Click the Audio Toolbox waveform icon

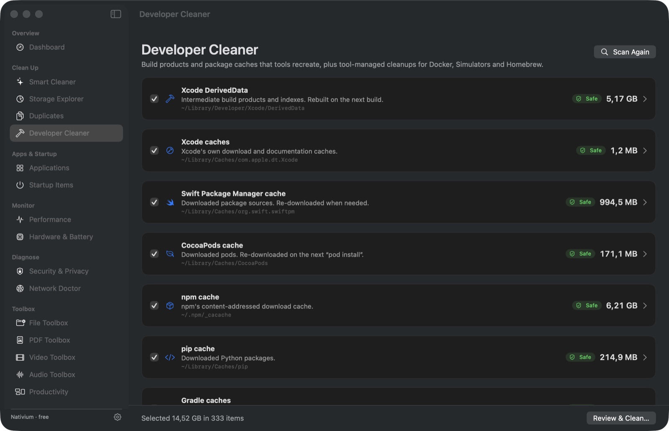pyautogui.click(x=20, y=375)
